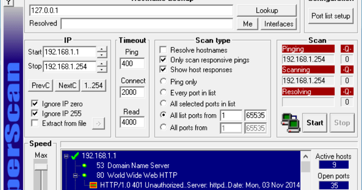
Task: Click the results list scroll up arrow
Action: click(x=305, y=157)
